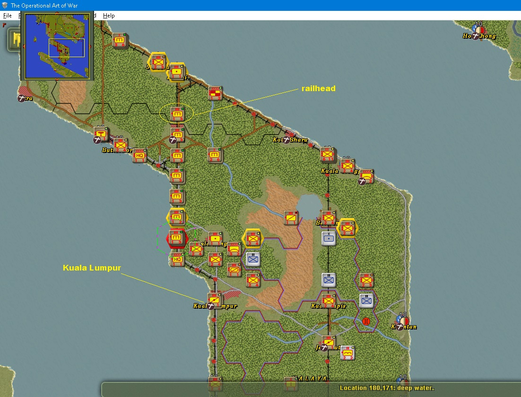The image size is (521, 397).
Task: Click the viewport rectangle in the minimap
Action: 67,48
